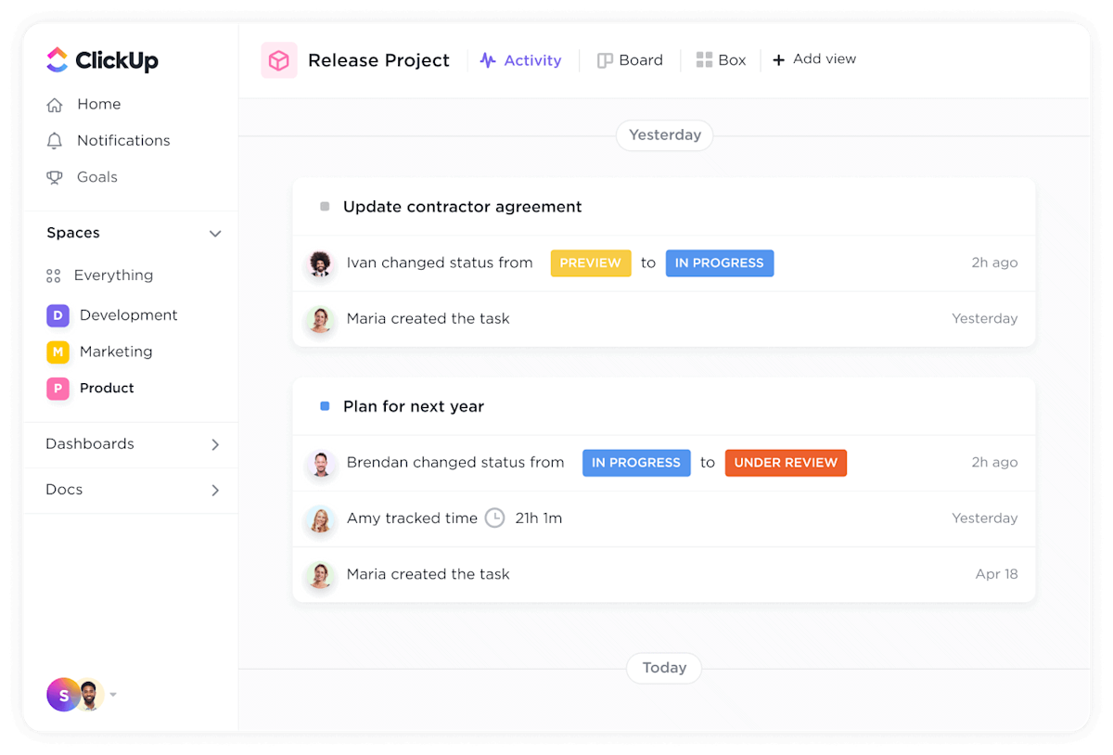Screen dimensions: 1113x755
Task: Select the IN PROGRESS status badge for Brendan's change
Action: [x=636, y=462]
